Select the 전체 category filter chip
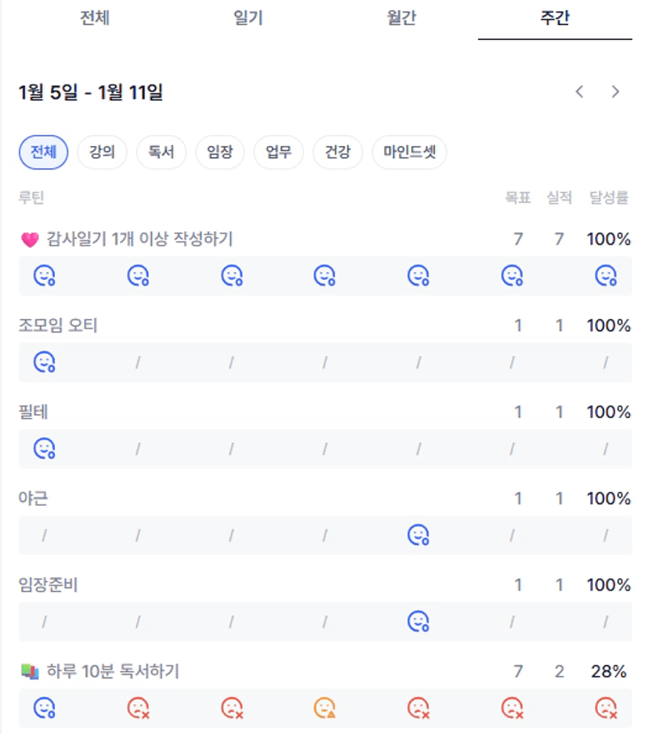Viewport: 648px width, 734px height. [x=43, y=152]
